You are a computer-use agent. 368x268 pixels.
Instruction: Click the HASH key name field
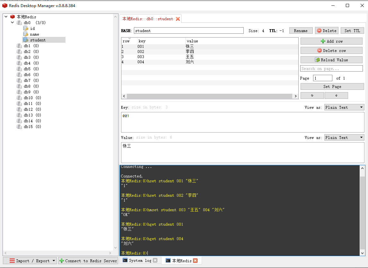pos(189,31)
